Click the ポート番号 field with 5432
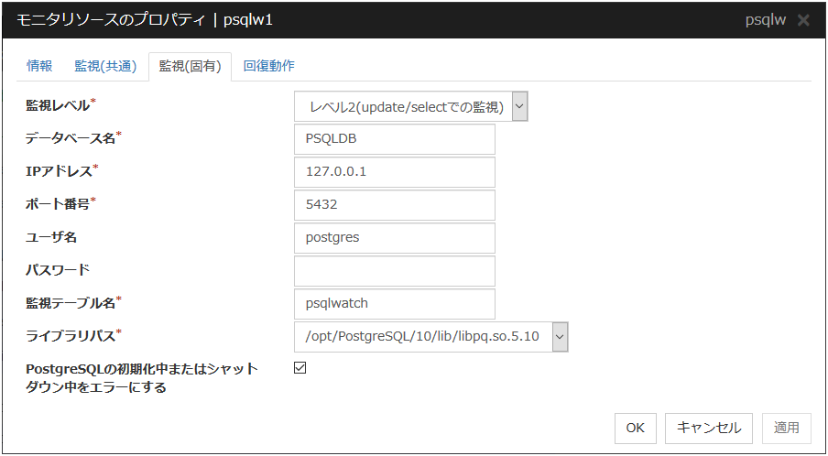828x456 pixels. coord(394,205)
